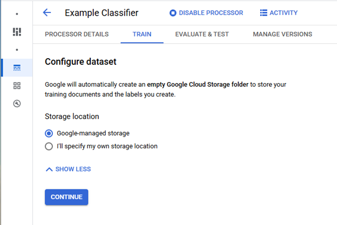The image size is (337, 225).
Task: Choose I'll specify my own storage location
Action: [49, 146]
